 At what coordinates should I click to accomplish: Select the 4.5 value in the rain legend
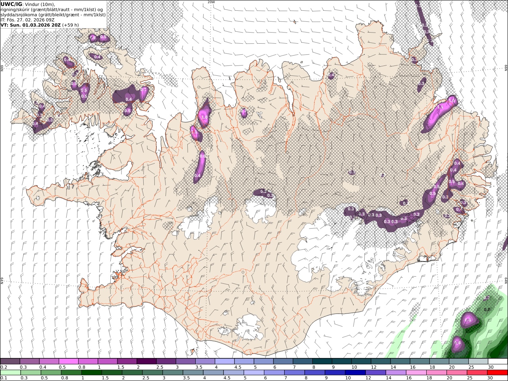point(226,378)
